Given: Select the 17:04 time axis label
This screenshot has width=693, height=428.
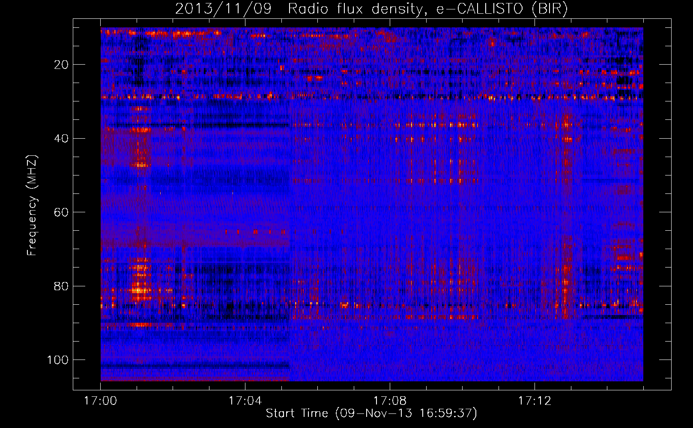Looking at the screenshot, I should (245, 401).
